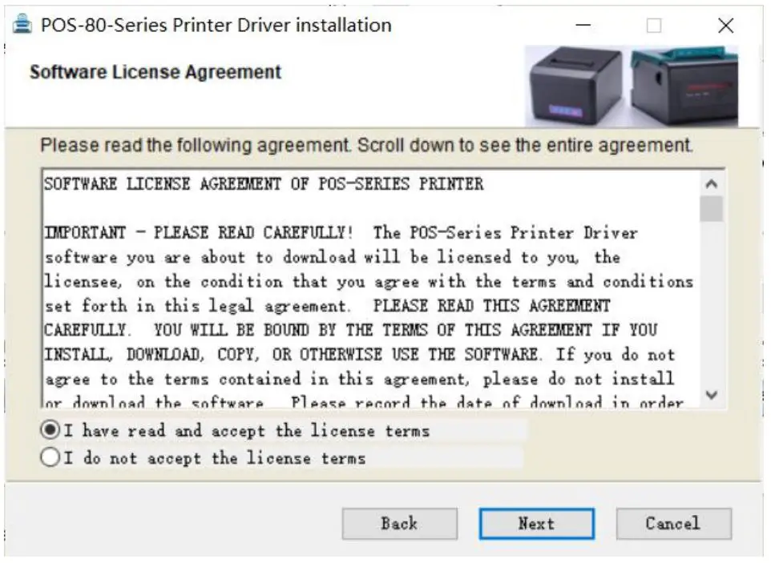Select 'I have read and accept' radio button
The height and width of the screenshot is (563, 771).
[x=50, y=430]
